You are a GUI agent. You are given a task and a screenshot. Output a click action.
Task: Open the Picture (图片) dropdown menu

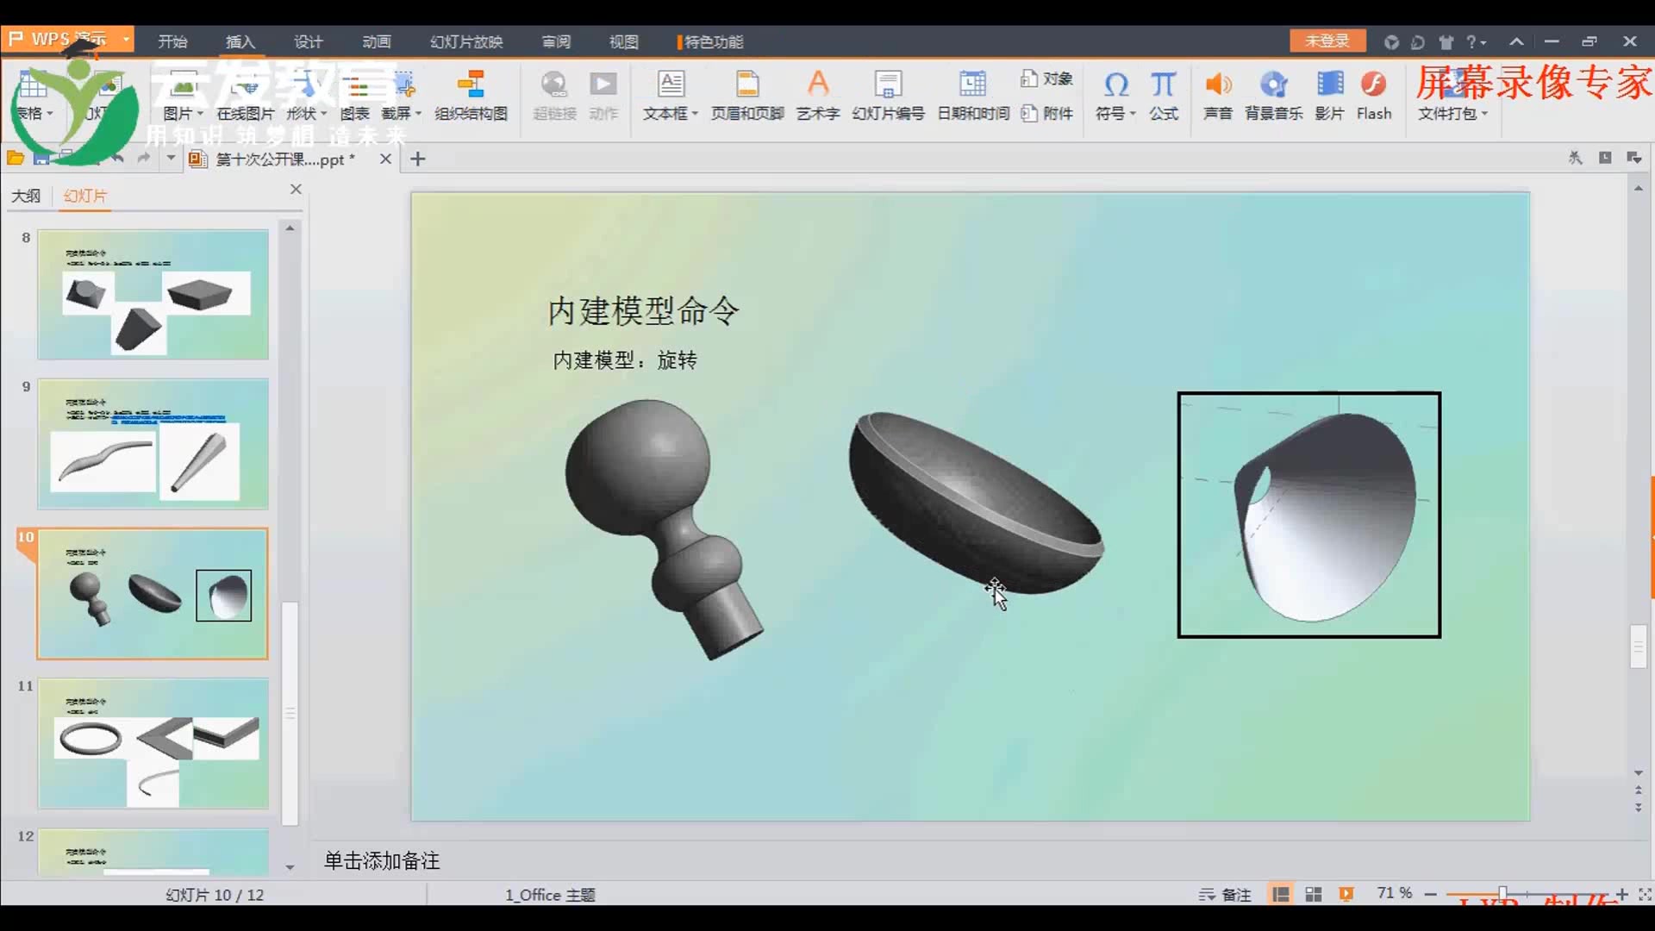click(x=200, y=114)
